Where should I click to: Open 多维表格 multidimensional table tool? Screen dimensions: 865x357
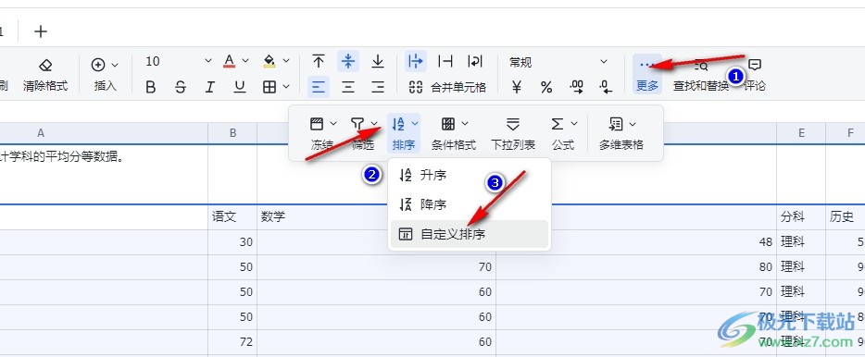click(x=621, y=133)
